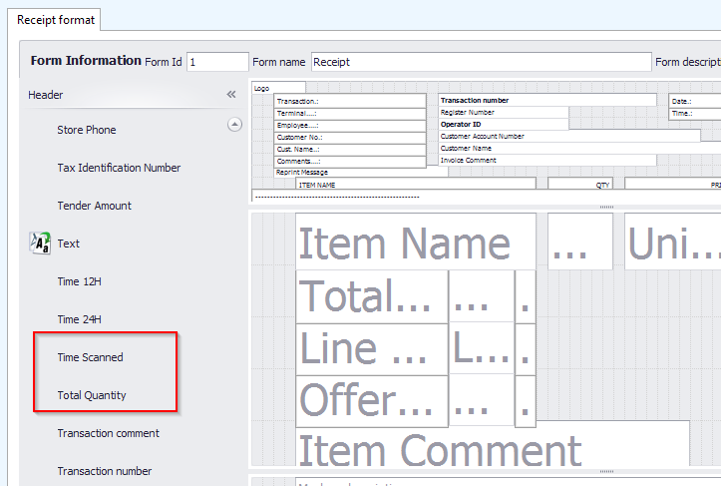Screen dimensions: 721x486
Task: Choose Transaction comment in the list
Action: [109, 433]
